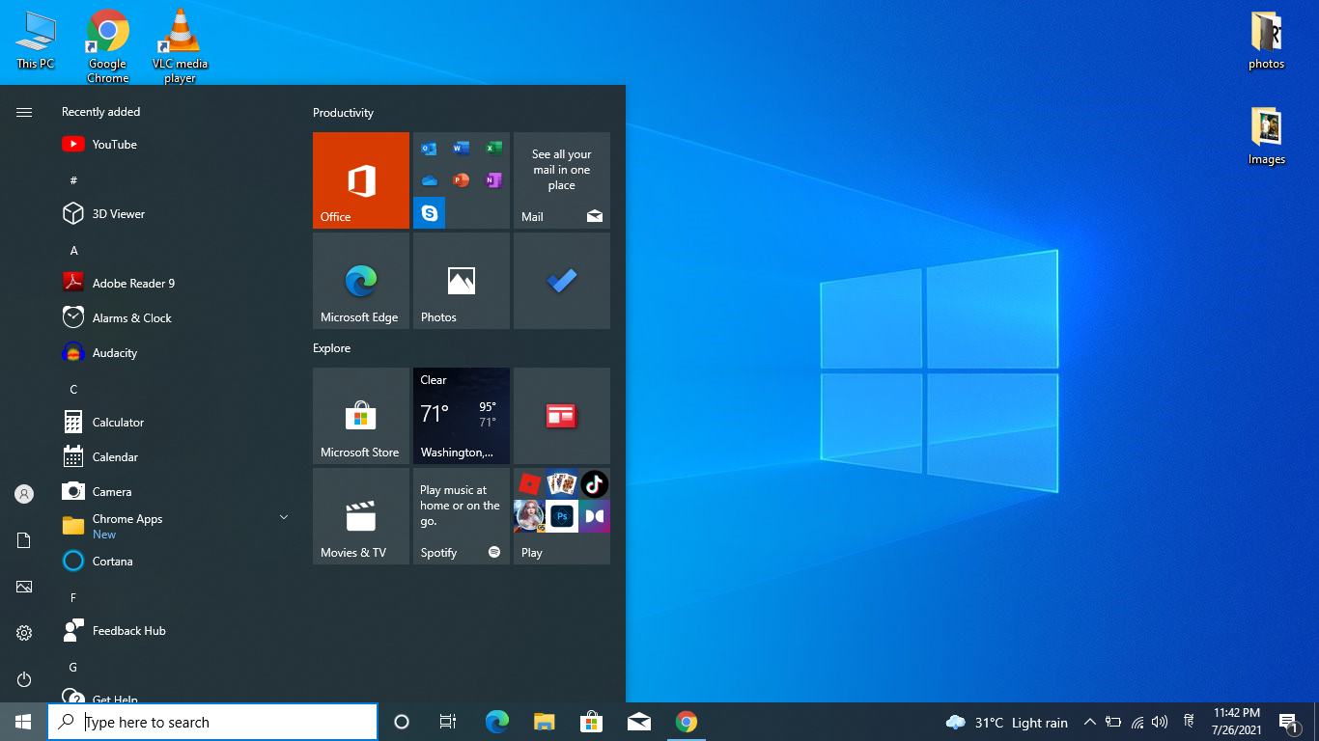1319x741 pixels.
Task: Launch Adobe Reader 9
Action: pyautogui.click(x=174, y=284)
